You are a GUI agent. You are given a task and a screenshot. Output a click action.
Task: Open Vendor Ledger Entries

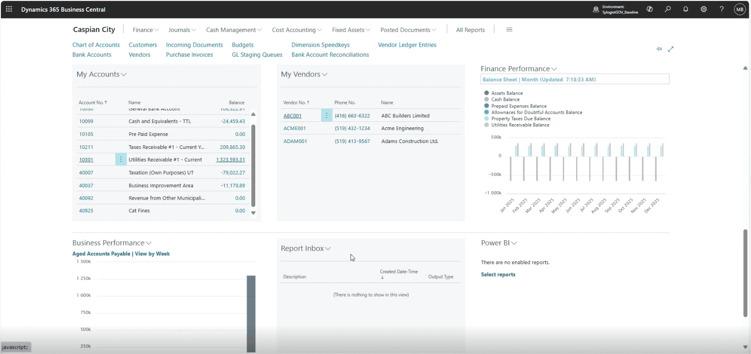(407, 45)
